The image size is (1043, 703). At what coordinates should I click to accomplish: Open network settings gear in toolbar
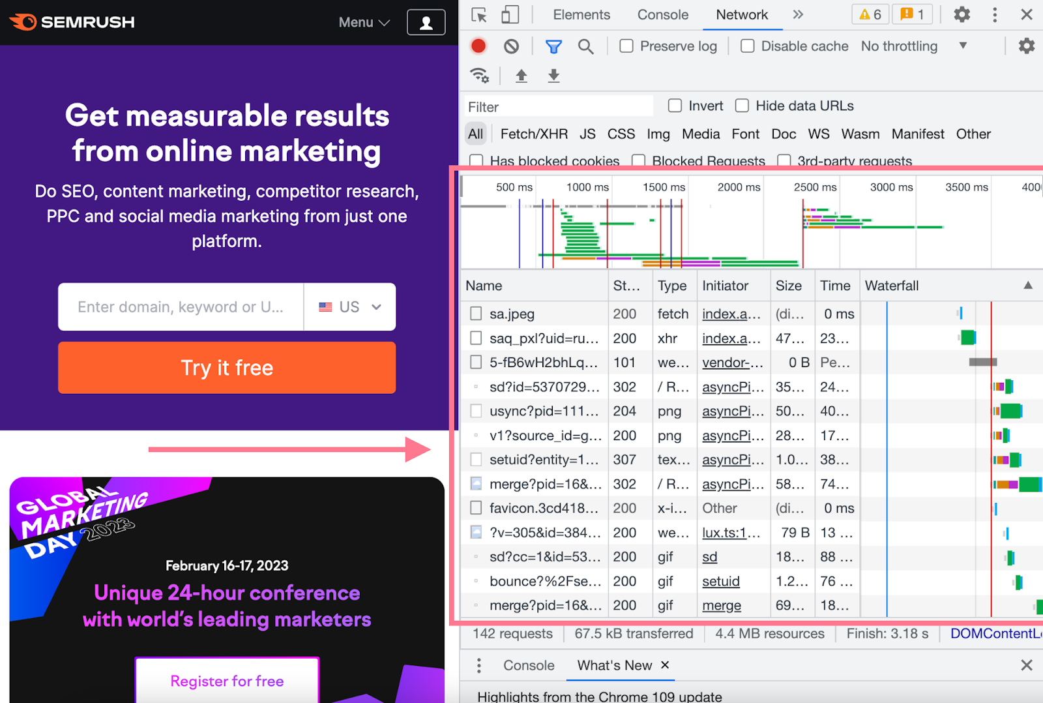(x=1026, y=46)
